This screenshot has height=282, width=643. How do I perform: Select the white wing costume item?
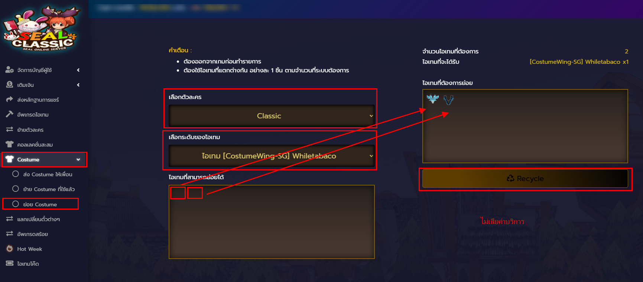[433, 99]
